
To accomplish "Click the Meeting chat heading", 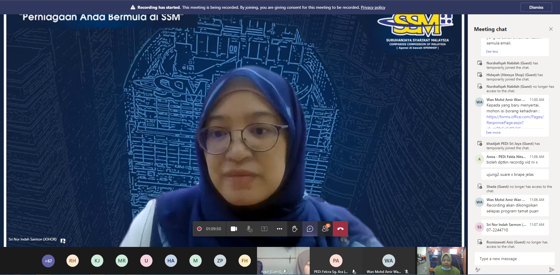I will point(490,29).
